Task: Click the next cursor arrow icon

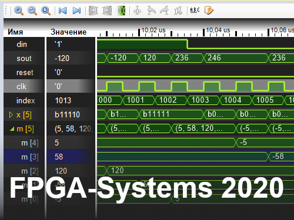Action: click(x=165, y=11)
